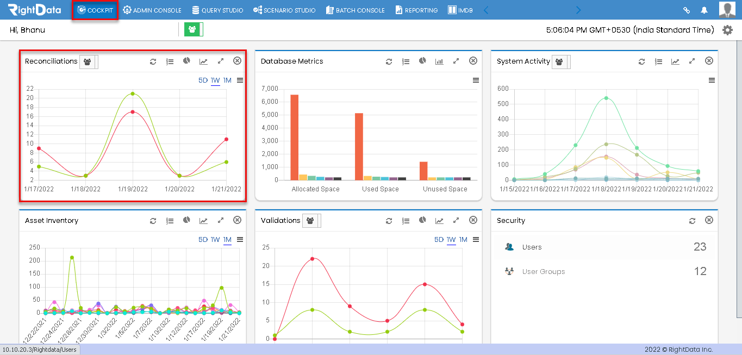The image size is (742, 355).
Task: Toggle the Reconciliations group switch
Action: 89,62
